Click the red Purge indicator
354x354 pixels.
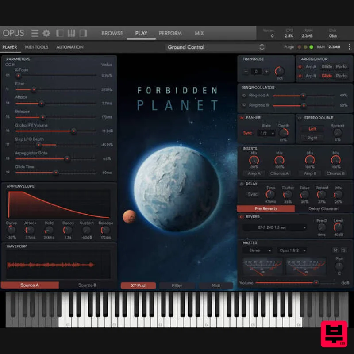[300, 47]
